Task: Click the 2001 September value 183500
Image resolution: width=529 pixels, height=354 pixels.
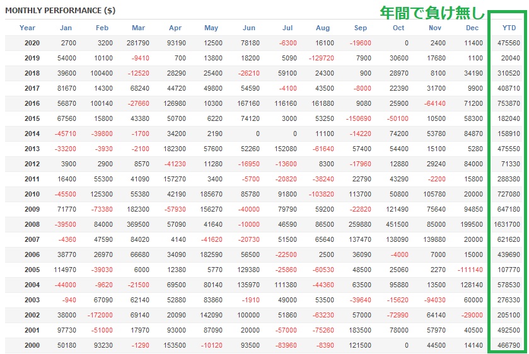Action: pos(360,331)
